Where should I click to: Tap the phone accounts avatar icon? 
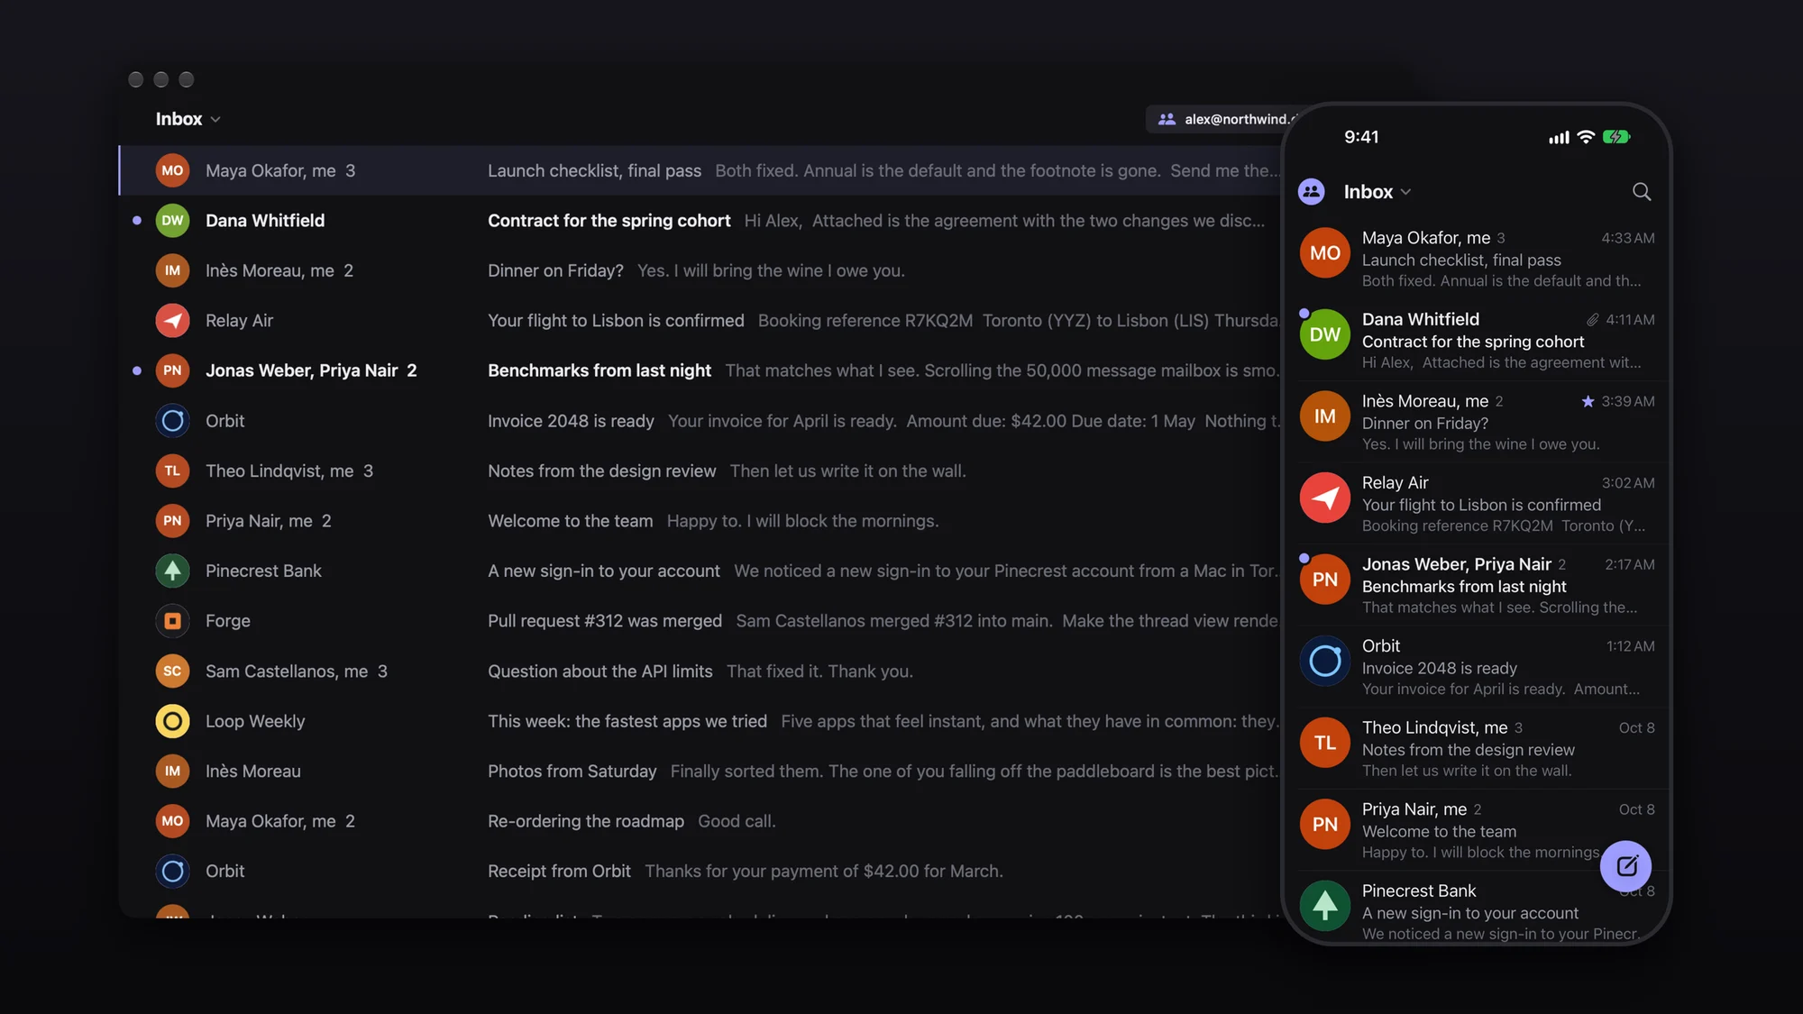point(1312,191)
